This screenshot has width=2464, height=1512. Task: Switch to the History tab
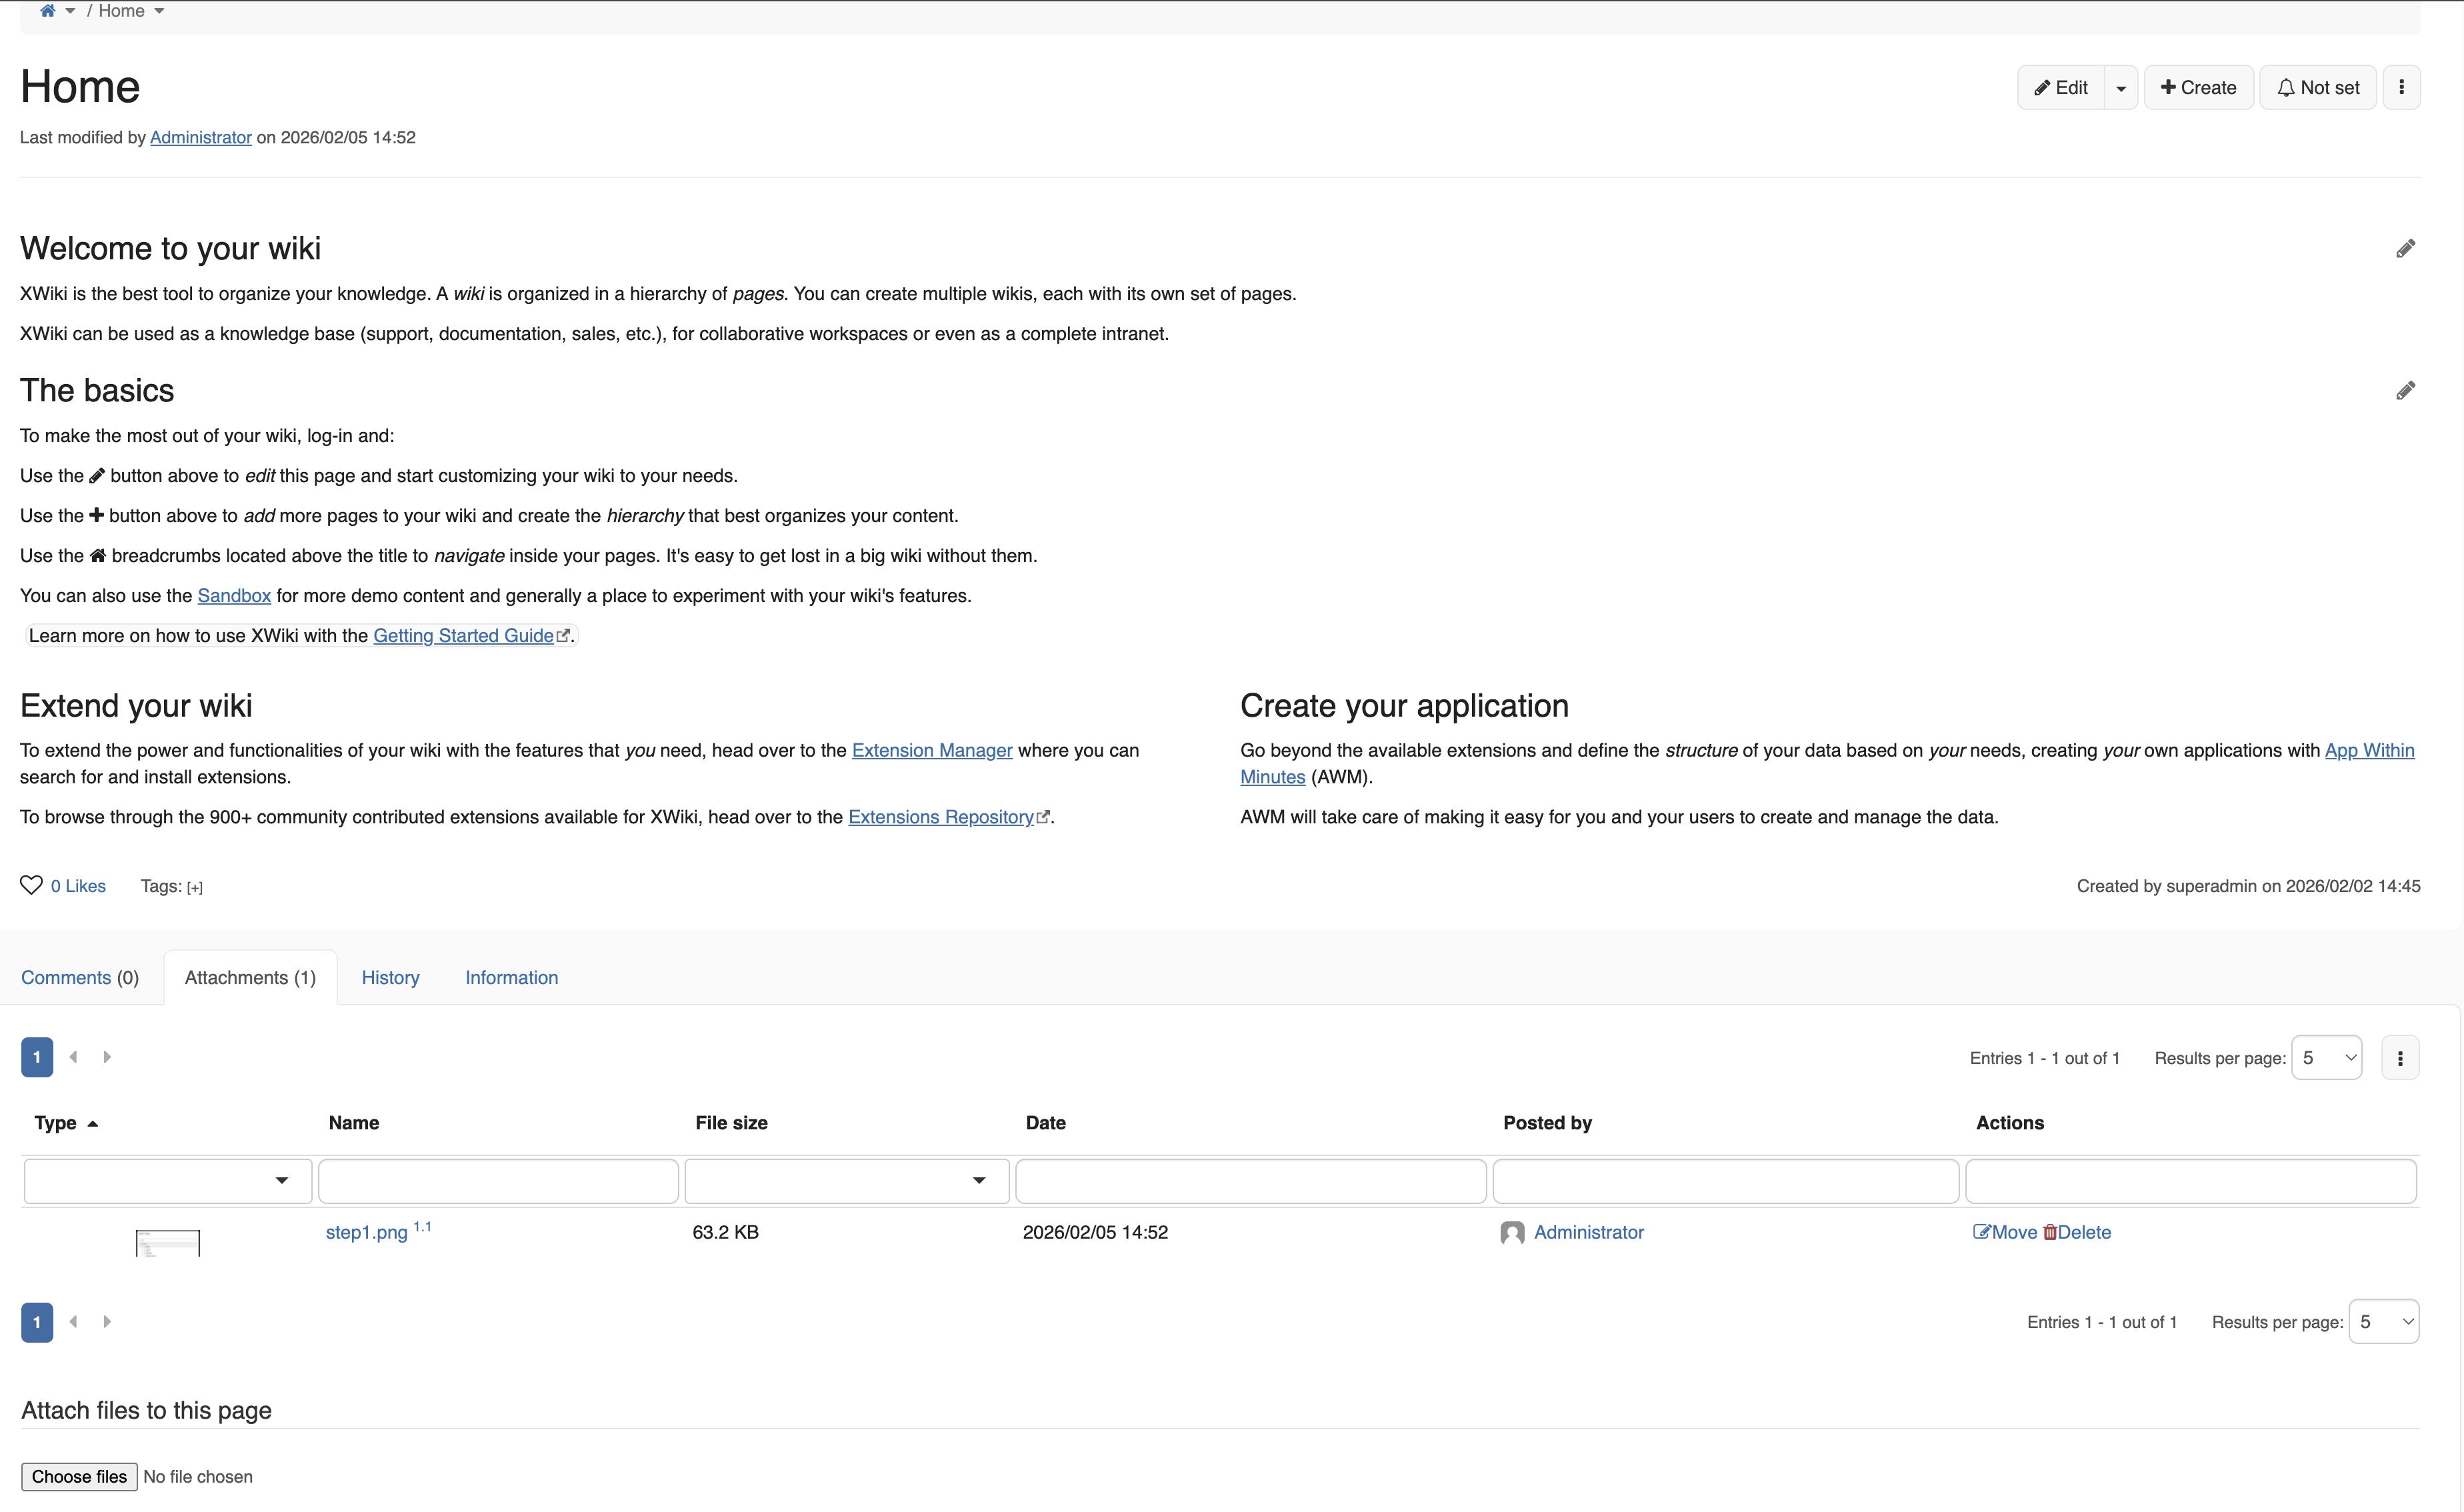390,977
